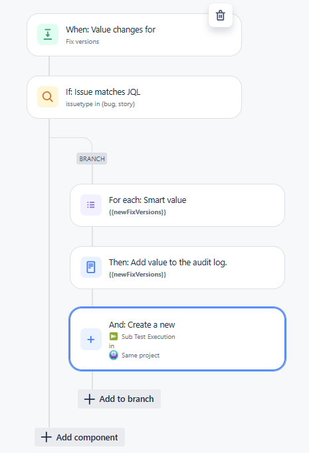This screenshot has width=309, height=453.
Task: Click the Fix versions subtitle text
Action: (82, 42)
